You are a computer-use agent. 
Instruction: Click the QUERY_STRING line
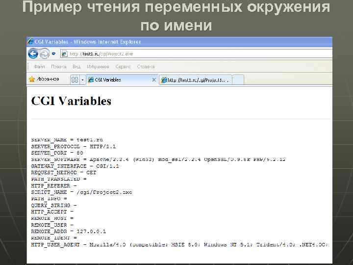coord(54,205)
